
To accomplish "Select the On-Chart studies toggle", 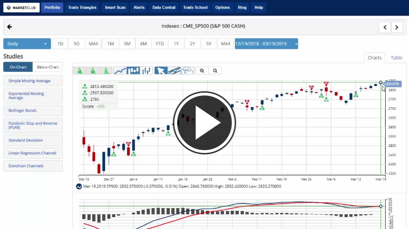I will point(18,67).
